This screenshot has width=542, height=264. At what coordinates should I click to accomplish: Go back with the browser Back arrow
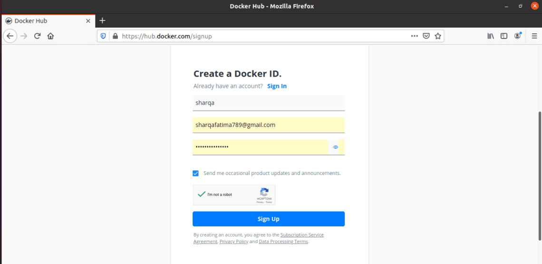tap(10, 36)
